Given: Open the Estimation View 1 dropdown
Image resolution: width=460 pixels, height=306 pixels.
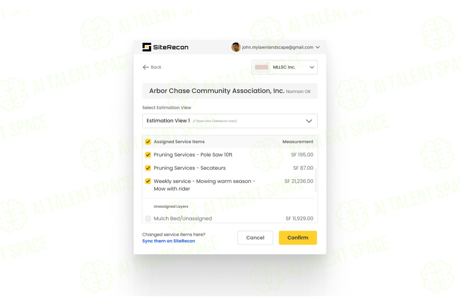Looking at the screenshot, I should [230, 121].
